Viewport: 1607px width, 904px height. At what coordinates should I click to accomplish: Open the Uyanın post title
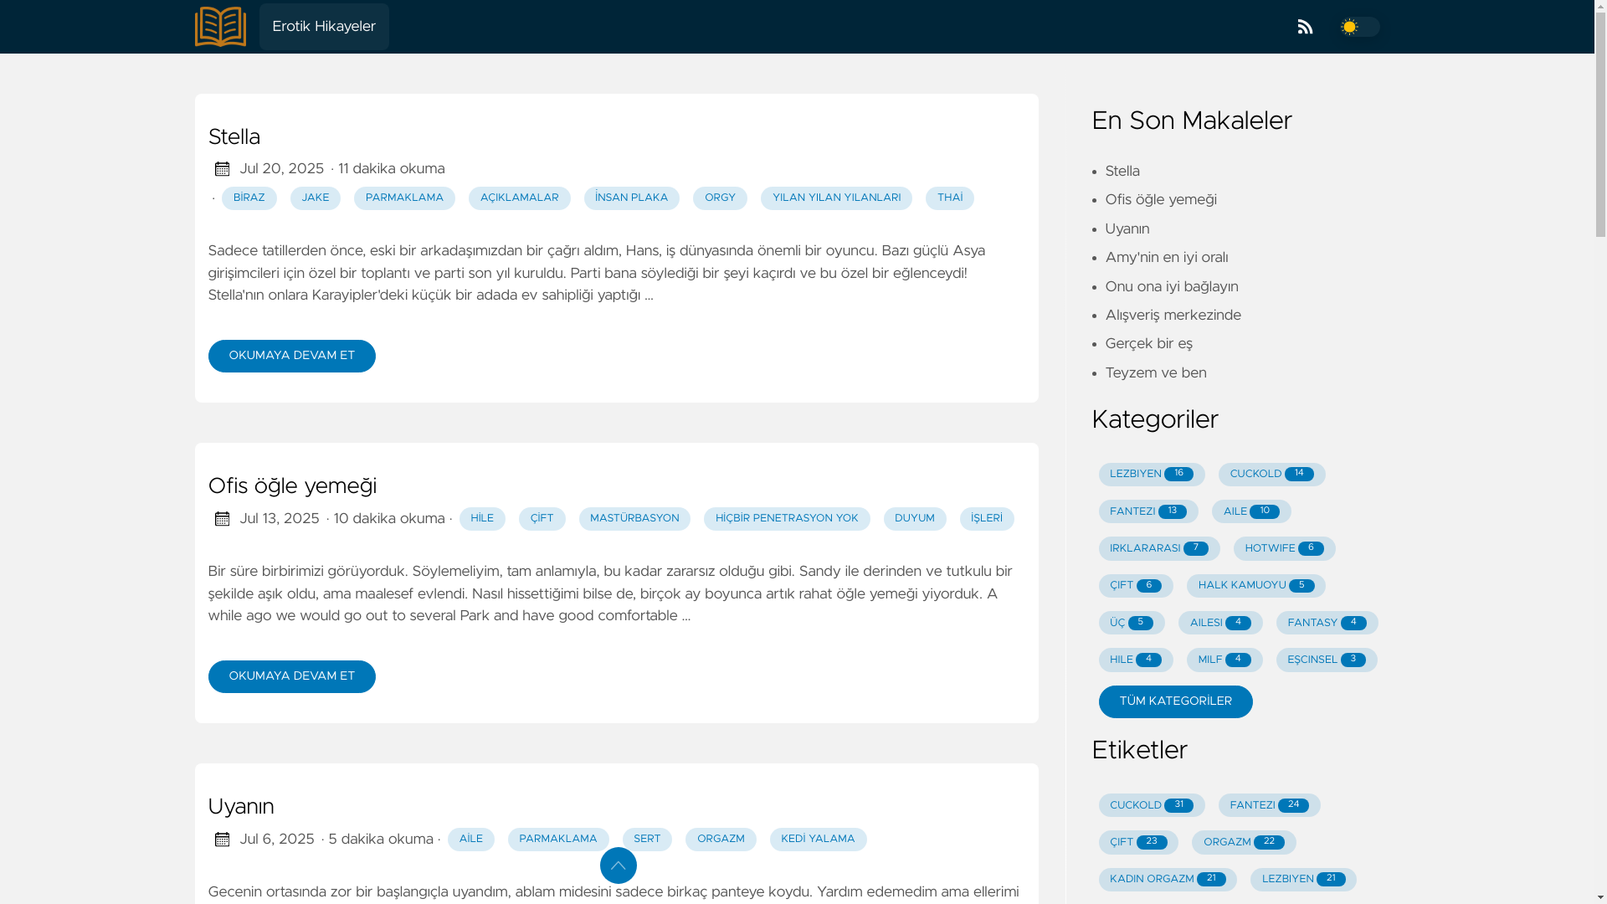[x=241, y=807]
